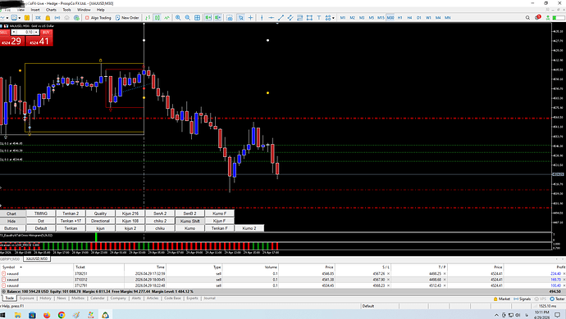Open the chart type dropdown arrow
The width and height of the screenshot is (566, 319).
tap(7, 18)
